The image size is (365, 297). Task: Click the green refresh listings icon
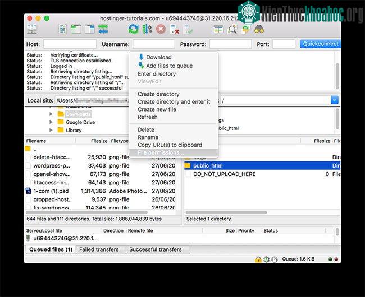click(x=134, y=29)
